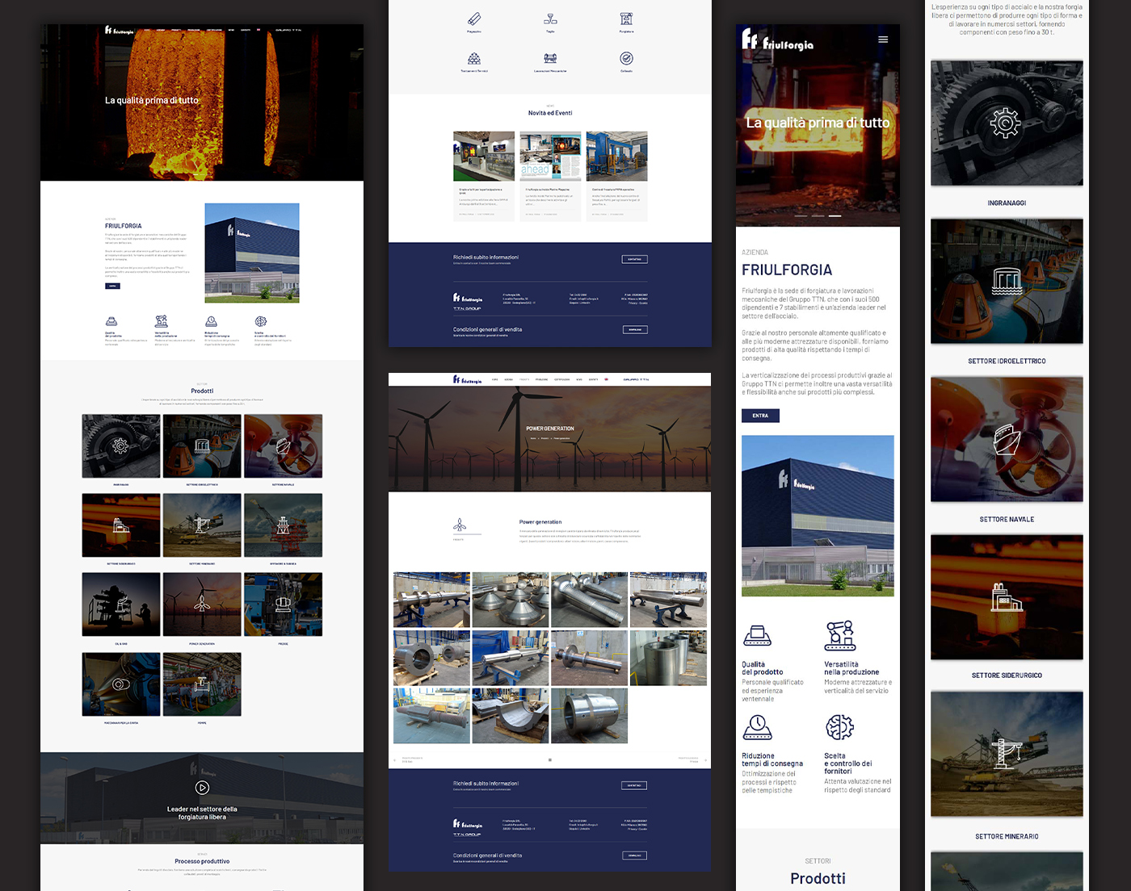Open Azienda in Power generation page navbar
This screenshot has width=1131, height=891.
tap(508, 379)
